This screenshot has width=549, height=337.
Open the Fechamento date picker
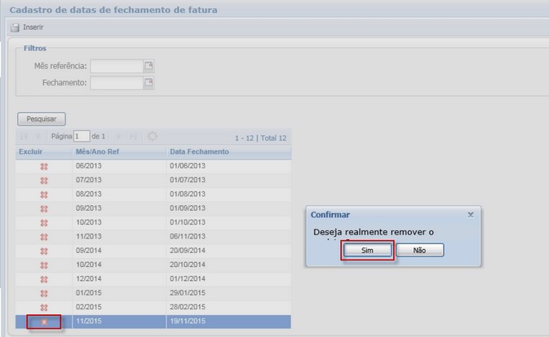click(148, 82)
